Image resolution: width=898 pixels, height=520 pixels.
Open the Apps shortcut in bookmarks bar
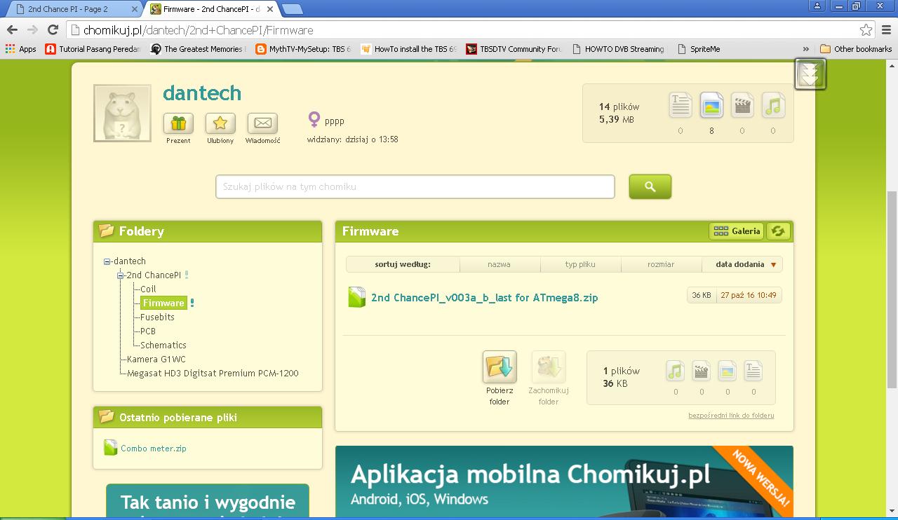pyautogui.click(x=20, y=49)
